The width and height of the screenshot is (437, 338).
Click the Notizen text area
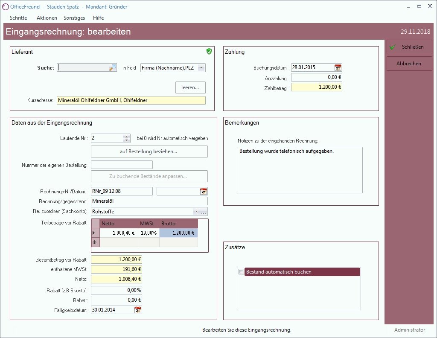(300, 170)
